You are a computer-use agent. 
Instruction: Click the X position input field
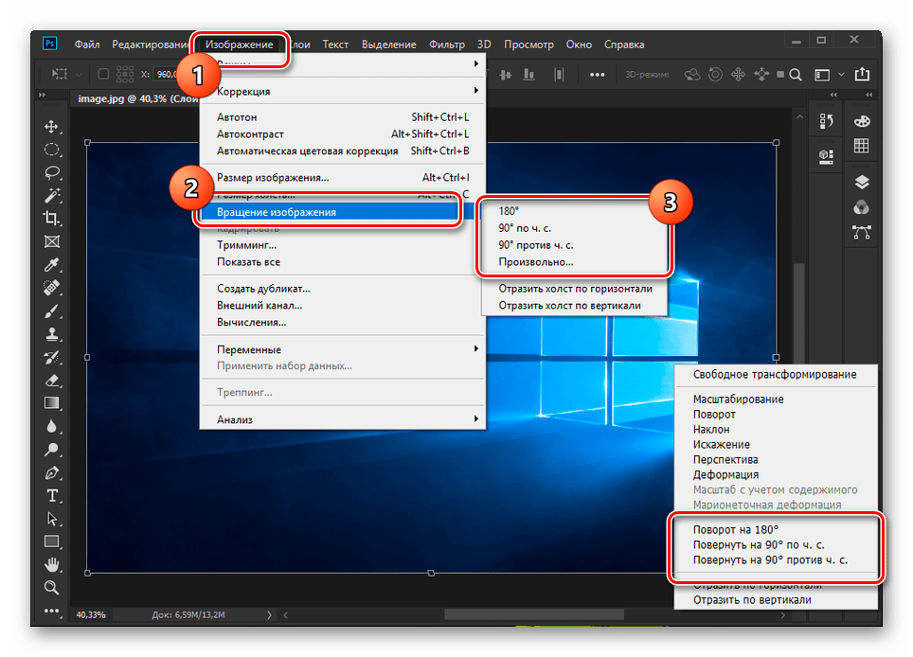tap(166, 74)
